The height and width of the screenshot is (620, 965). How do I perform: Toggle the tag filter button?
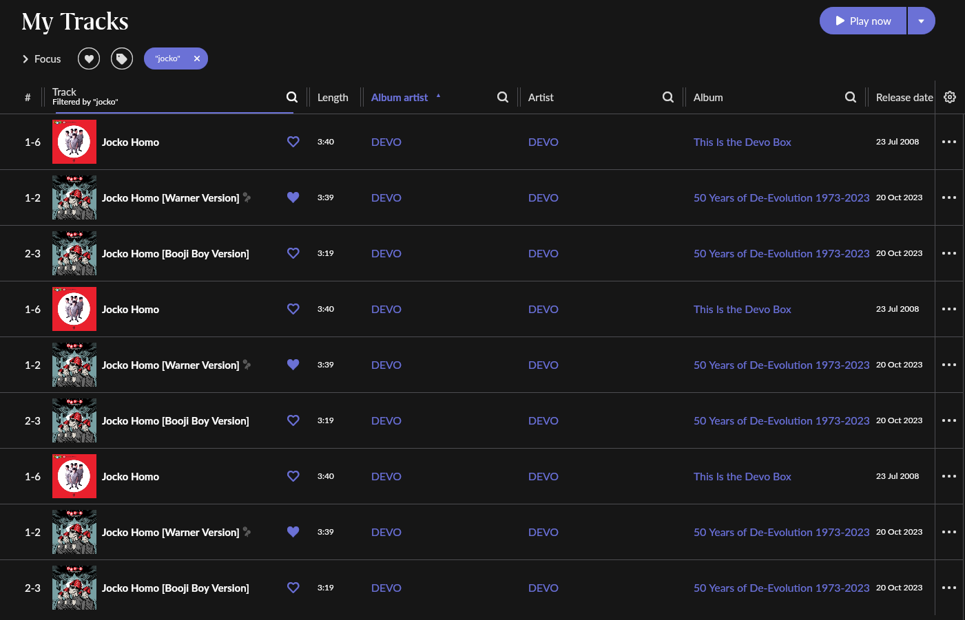pyautogui.click(x=122, y=58)
